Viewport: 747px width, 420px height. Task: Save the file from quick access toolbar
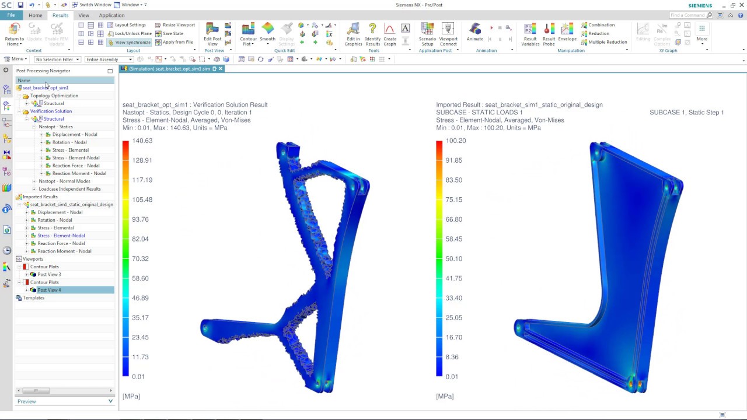[x=20, y=5]
